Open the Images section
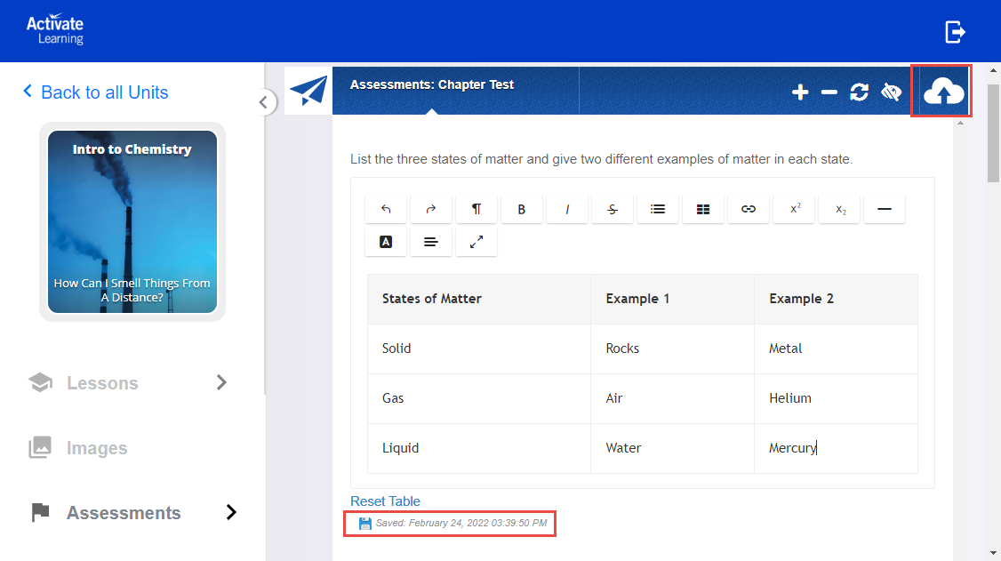The image size is (1001, 561). (78, 447)
